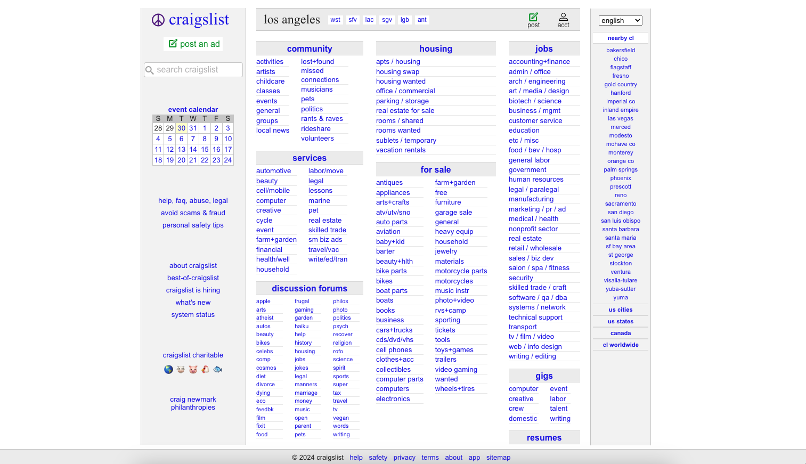Click the cow icon under craigslist charitable
This screenshot has height=464, width=806.
pos(181,369)
